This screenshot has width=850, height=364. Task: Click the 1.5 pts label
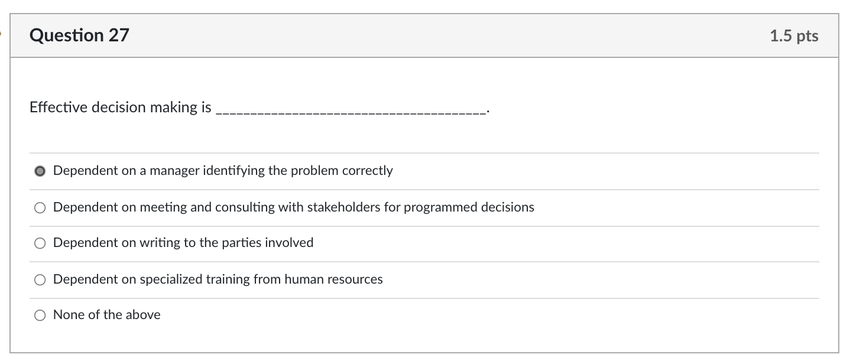point(794,35)
